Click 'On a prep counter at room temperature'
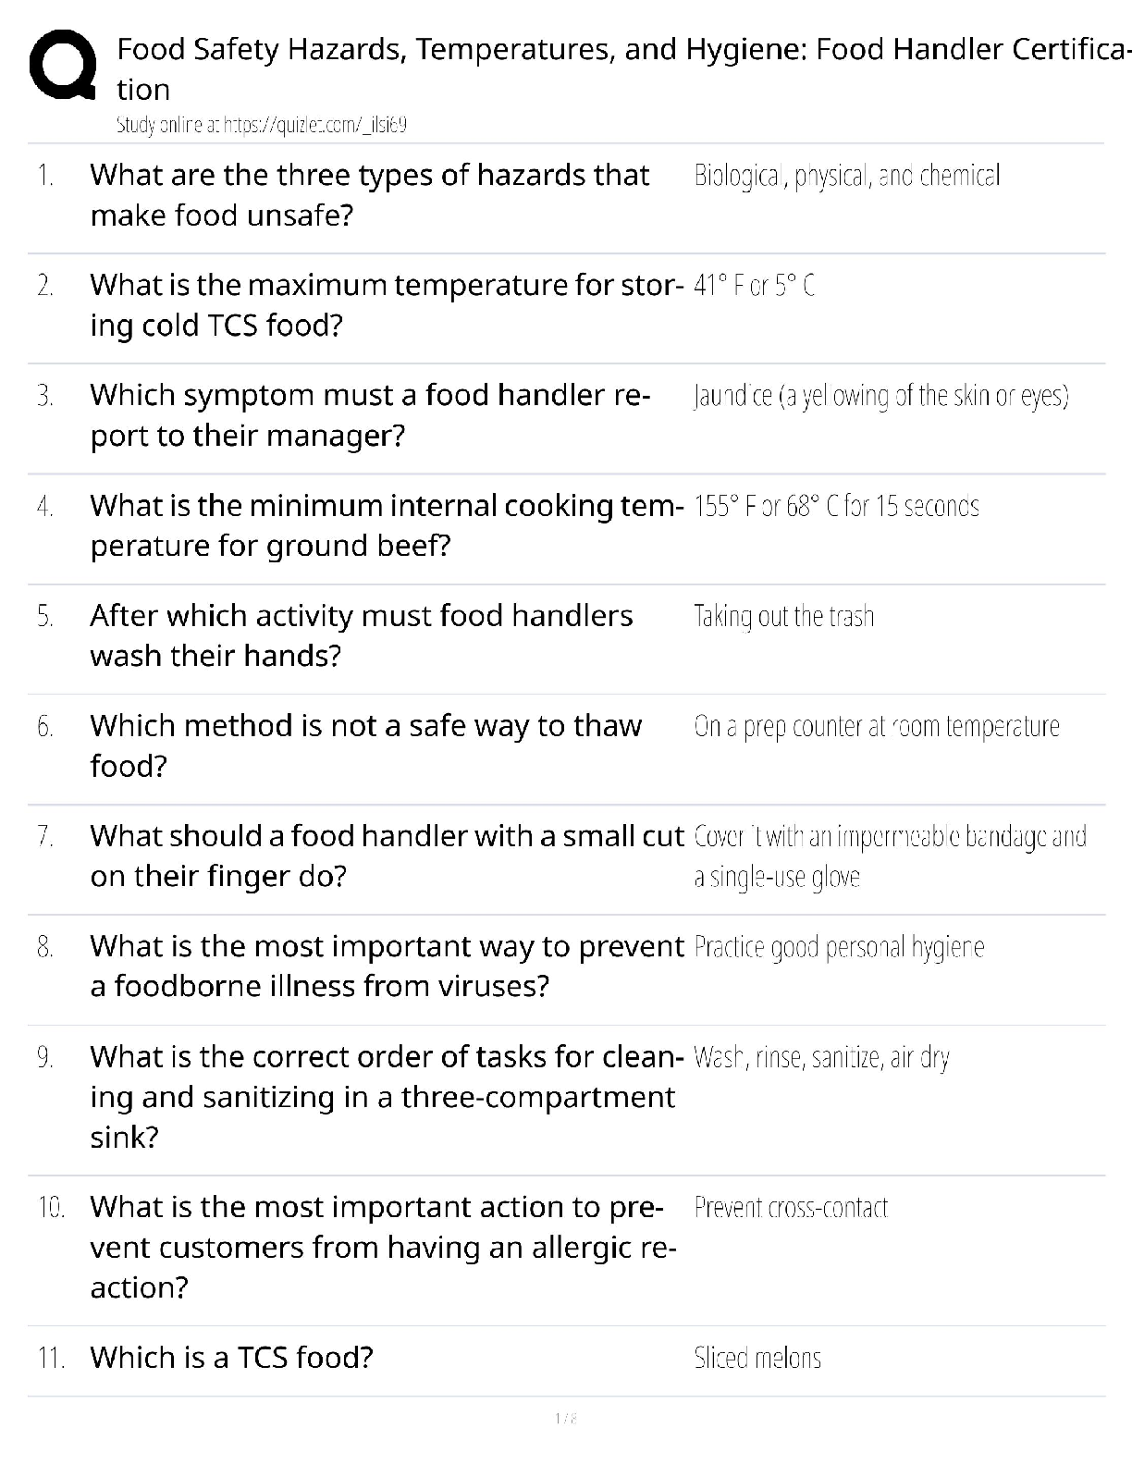The height and width of the screenshot is (1465, 1132). coord(876,727)
